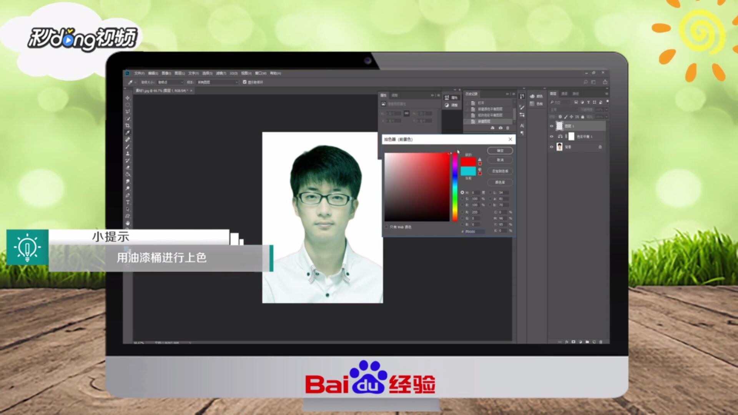Open the sample layers dropdown in options bar
Image resolution: width=738 pixels, height=415 pixels.
point(218,82)
